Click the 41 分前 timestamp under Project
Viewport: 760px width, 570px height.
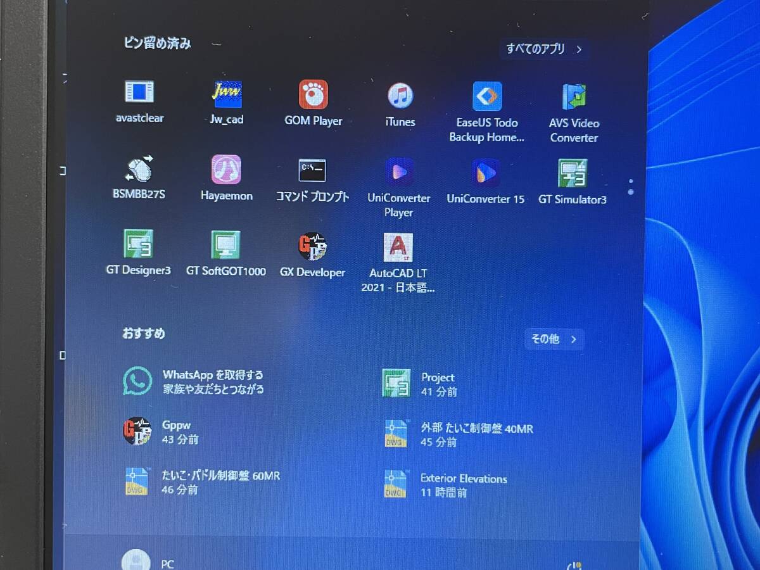[439, 392]
